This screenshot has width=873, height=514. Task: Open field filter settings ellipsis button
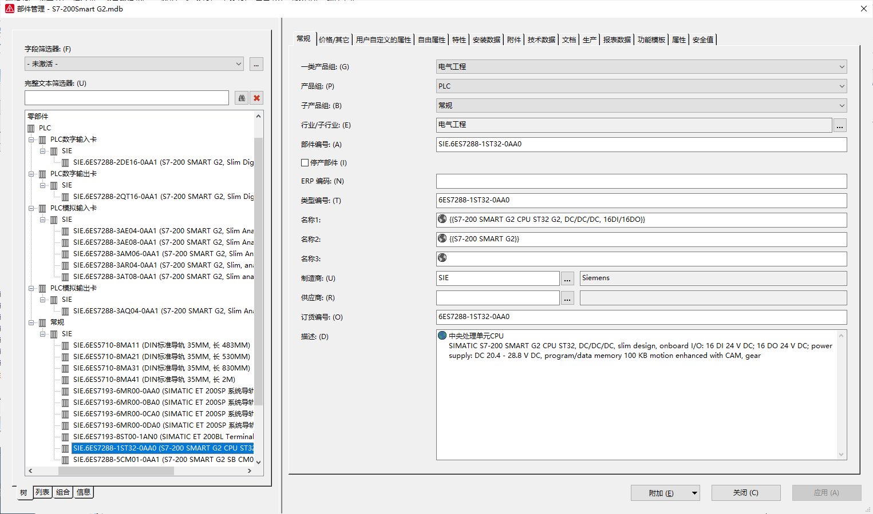coord(256,64)
